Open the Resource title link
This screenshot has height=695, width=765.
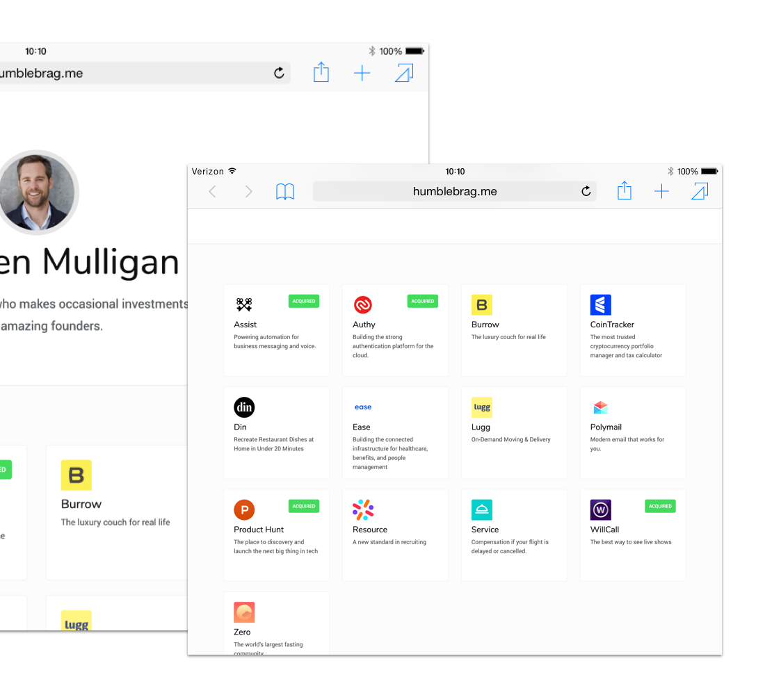coord(370,529)
